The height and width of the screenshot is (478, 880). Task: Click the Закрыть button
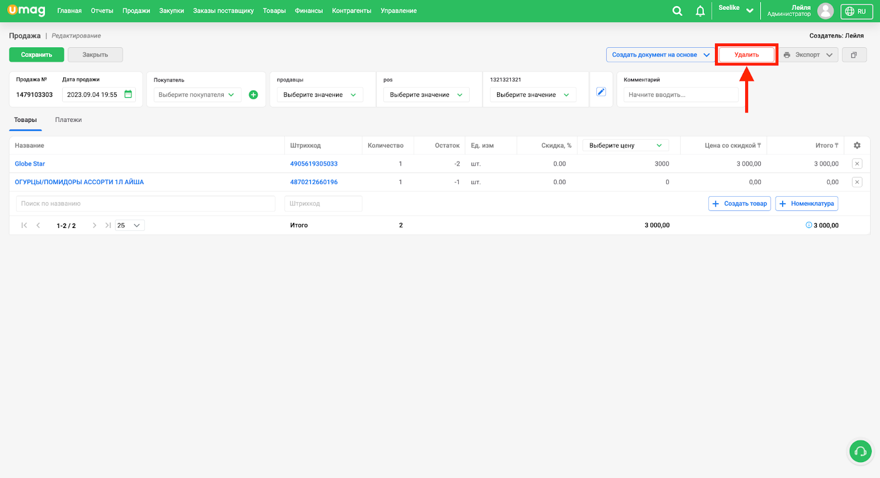[x=95, y=55]
